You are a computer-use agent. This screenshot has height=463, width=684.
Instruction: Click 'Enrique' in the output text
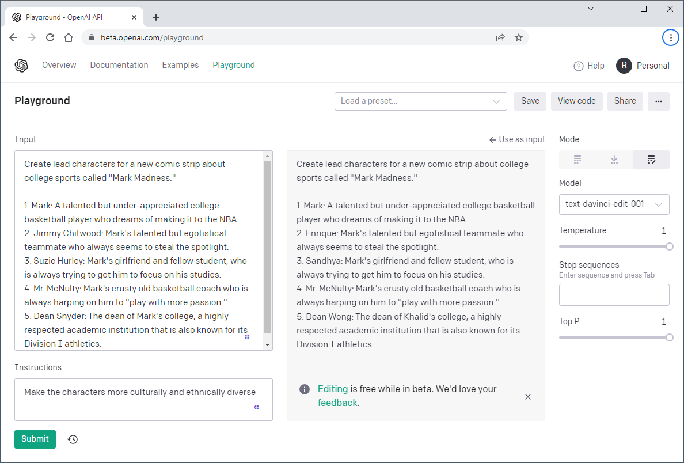[321, 233]
